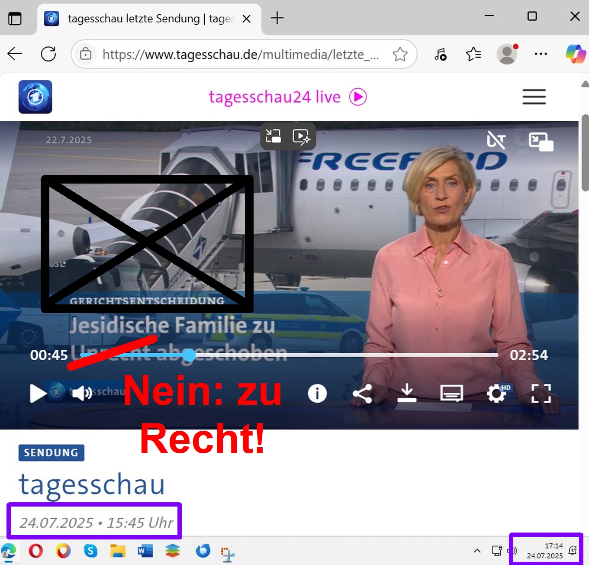Open the video info icon
Viewport: 589px width, 565px height.
coord(317,394)
